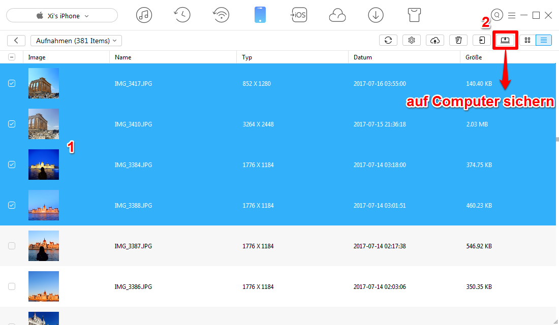Click date 2017-07-14 03:18:00
Screen dimensions: 559x325
(x=380, y=165)
